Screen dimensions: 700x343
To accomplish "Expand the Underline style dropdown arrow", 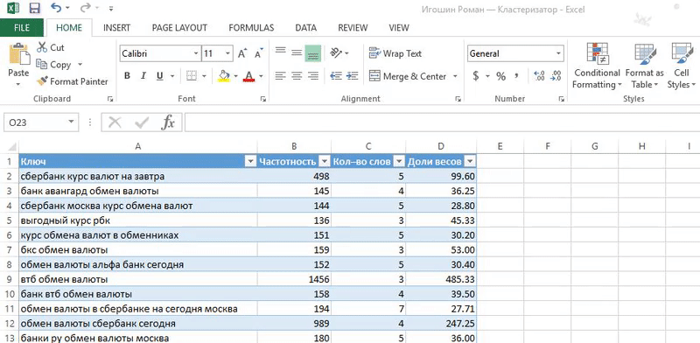I will 171,76.
